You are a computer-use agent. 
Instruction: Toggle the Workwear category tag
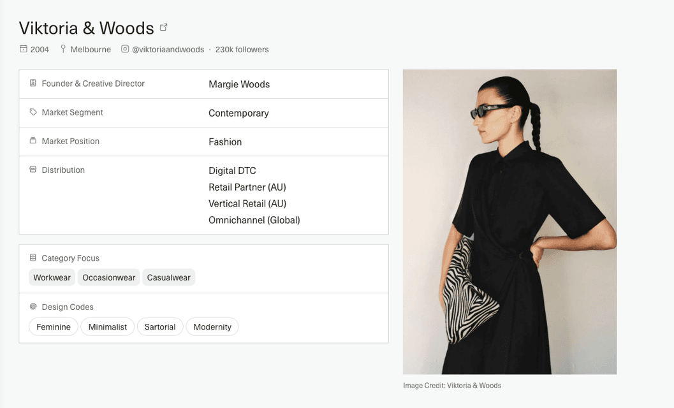[52, 277]
